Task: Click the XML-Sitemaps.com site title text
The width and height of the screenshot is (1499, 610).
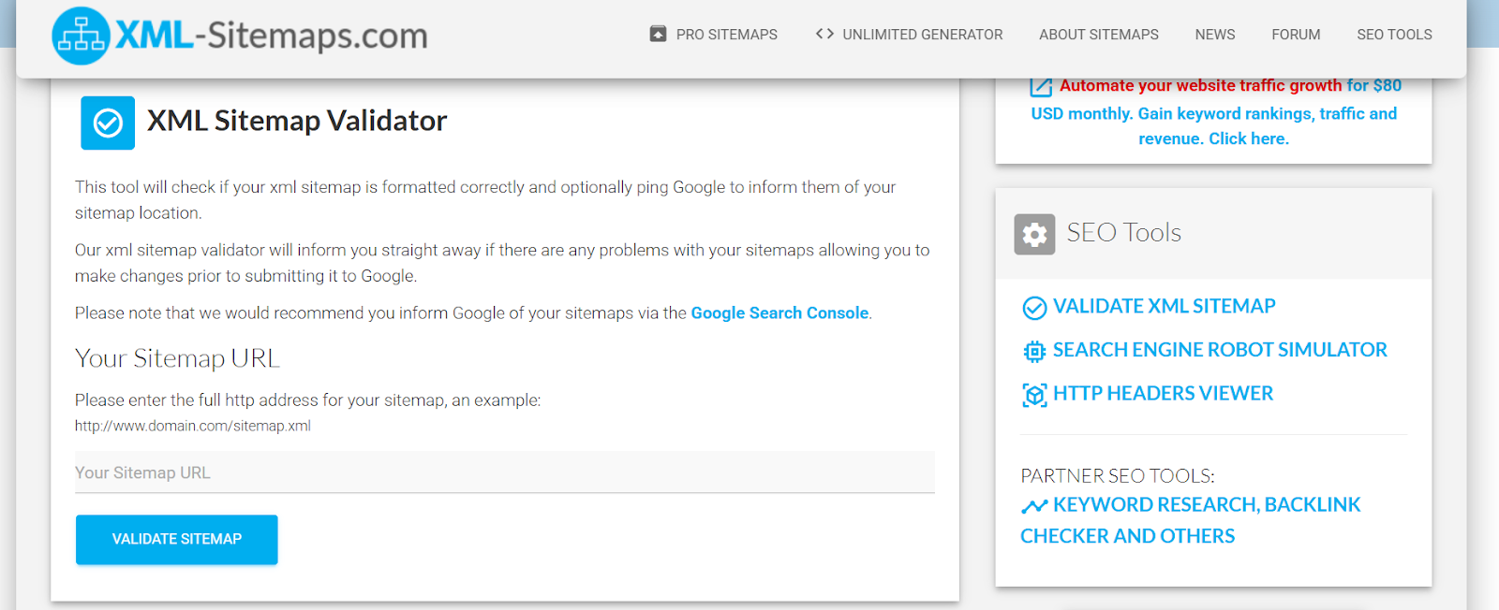Action: point(272,36)
